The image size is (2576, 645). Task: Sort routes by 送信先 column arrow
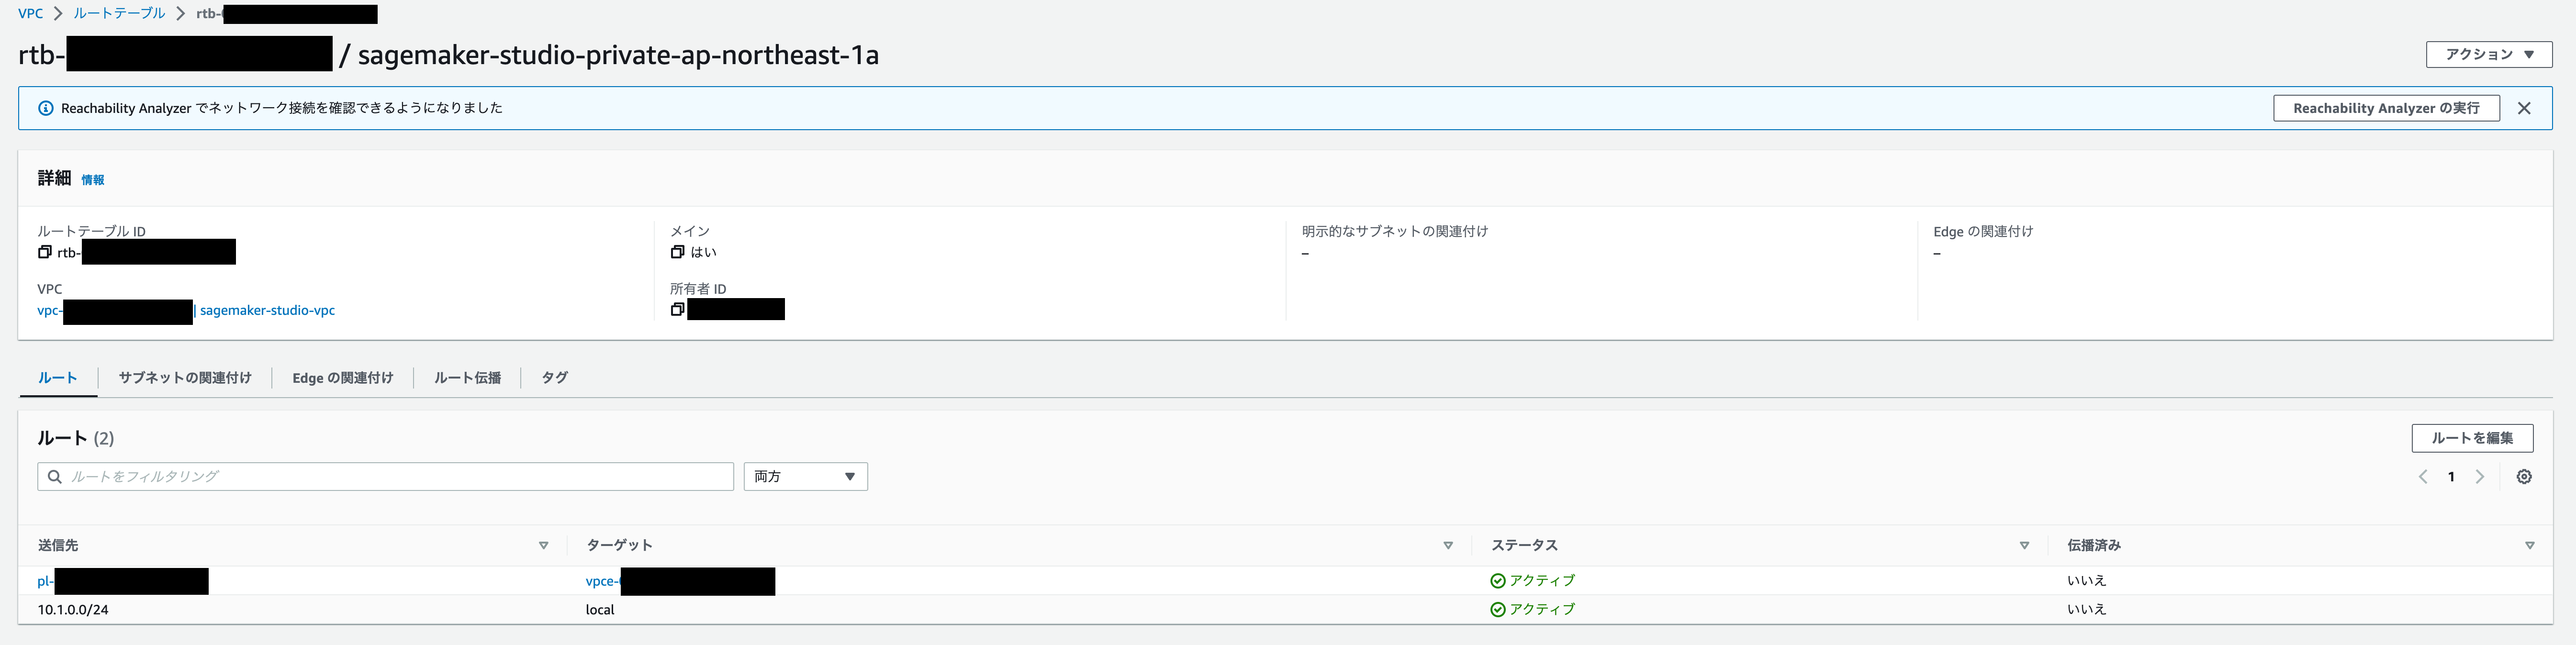(544, 546)
